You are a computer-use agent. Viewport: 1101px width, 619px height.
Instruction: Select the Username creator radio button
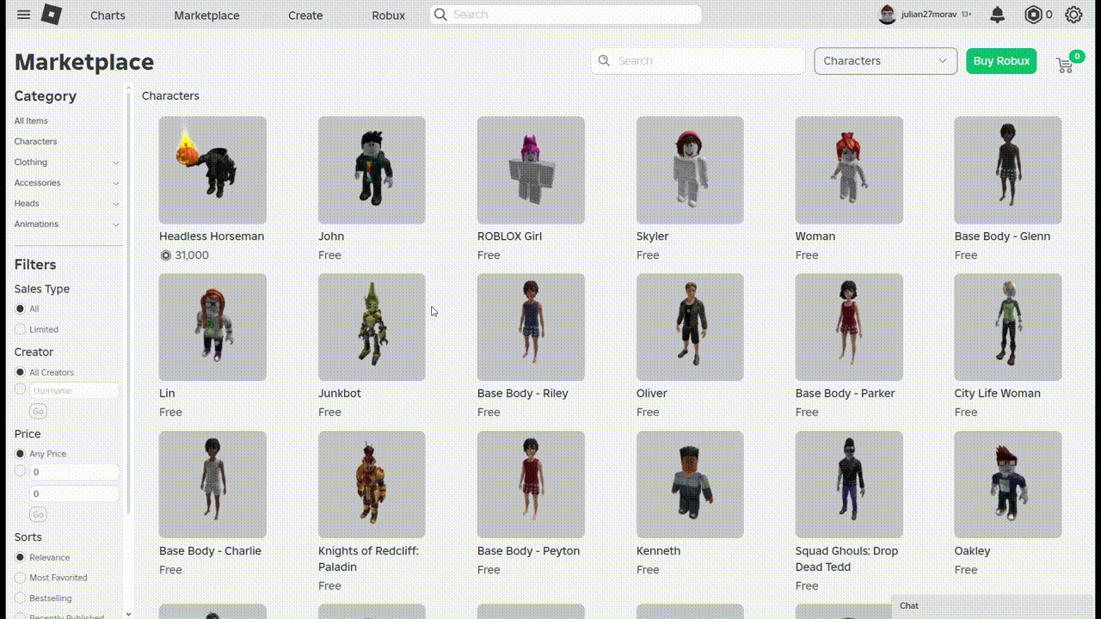pyautogui.click(x=20, y=389)
